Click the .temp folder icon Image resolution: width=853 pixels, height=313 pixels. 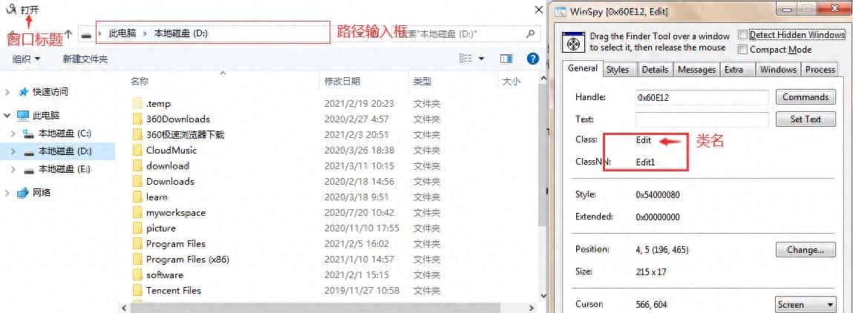click(x=137, y=104)
